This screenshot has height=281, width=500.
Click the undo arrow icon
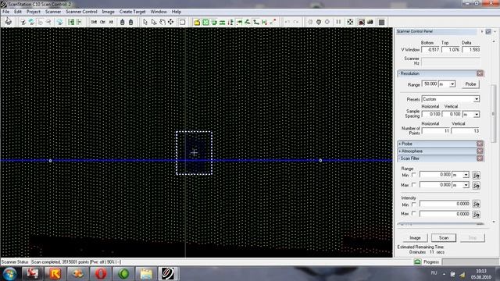287,22
